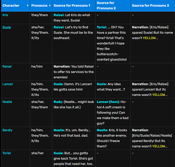Open the underlined Susie character link
The width and height of the screenshot is (175, 167).
tap(7, 27)
